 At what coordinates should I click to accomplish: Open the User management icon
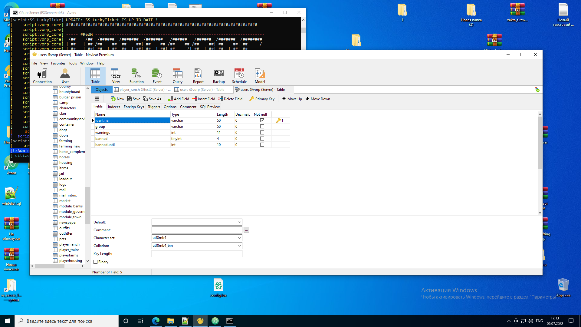tap(65, 76)
